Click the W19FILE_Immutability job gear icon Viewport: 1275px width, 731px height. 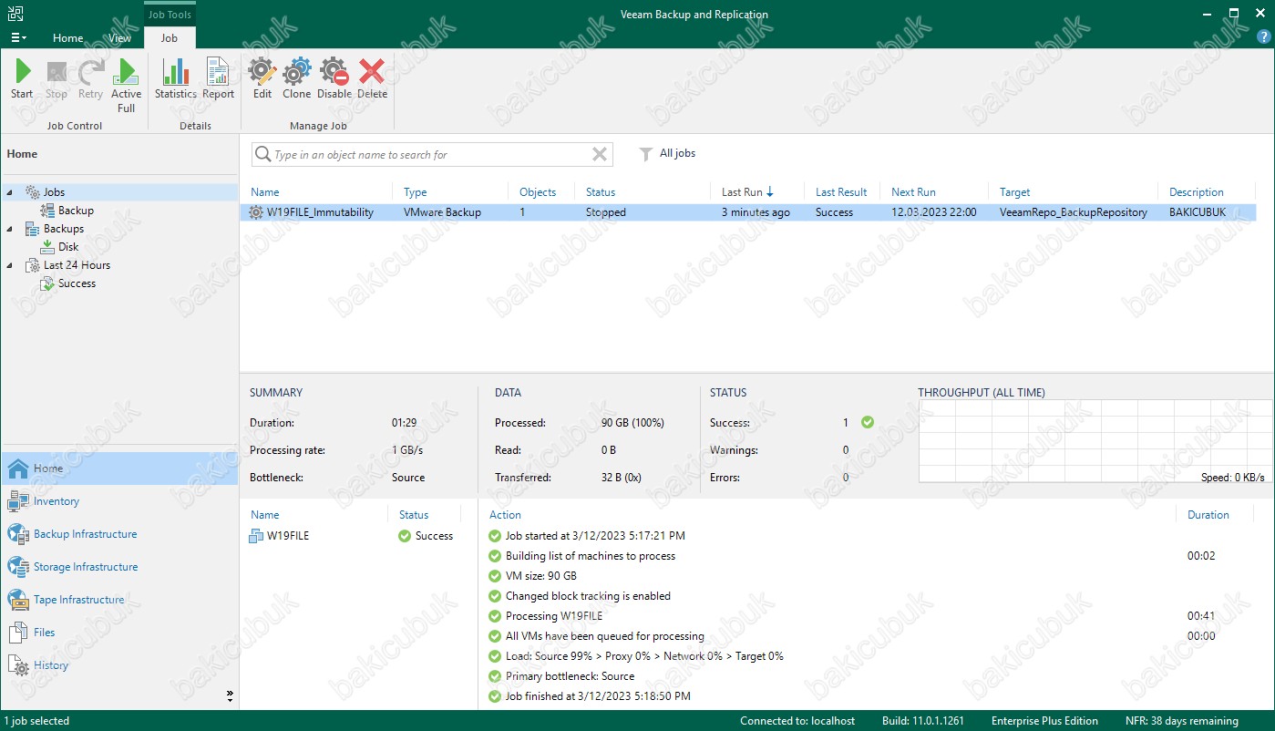[256, 212]
